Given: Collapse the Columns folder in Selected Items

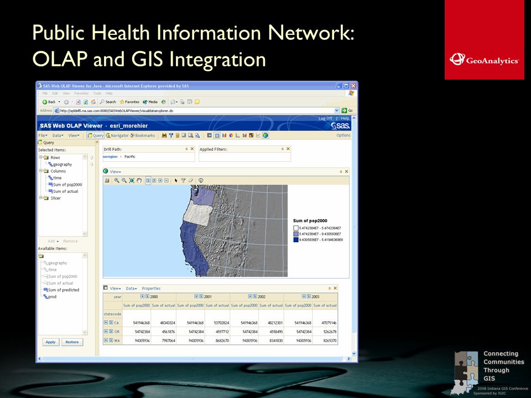Looking at the screenshot, I should tap(40, 171).
